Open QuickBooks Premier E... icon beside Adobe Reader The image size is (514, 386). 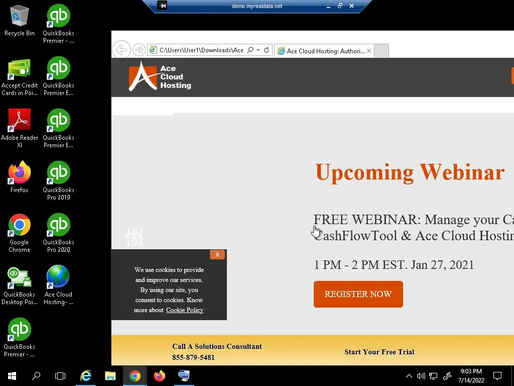pyautogui.click(x=58, y=128)
